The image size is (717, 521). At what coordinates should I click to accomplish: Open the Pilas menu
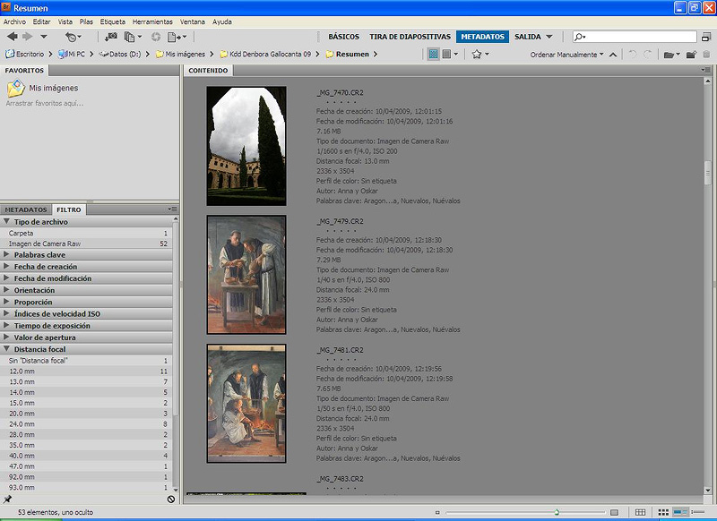[86, 21]
